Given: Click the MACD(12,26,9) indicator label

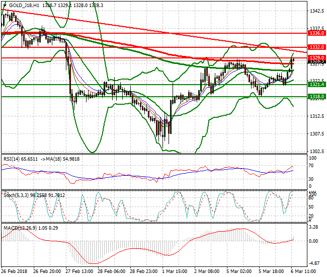Looking at the screenshot, I should [20, 228].
